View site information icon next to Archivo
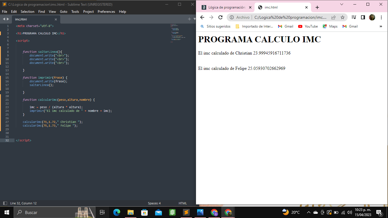The image size is (388, 218). coord(232,17)
